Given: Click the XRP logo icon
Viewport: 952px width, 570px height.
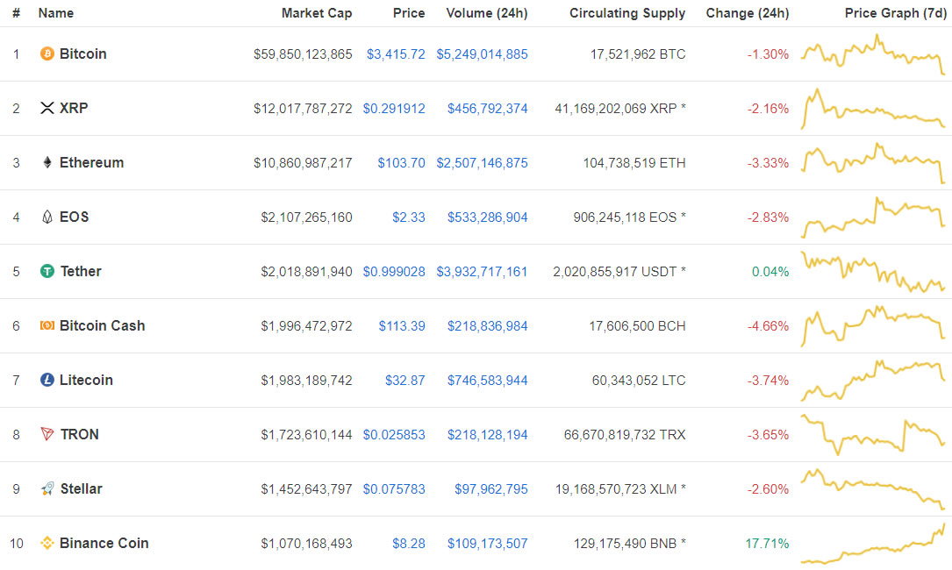Looking at the screenshot, I should [47, 108].
